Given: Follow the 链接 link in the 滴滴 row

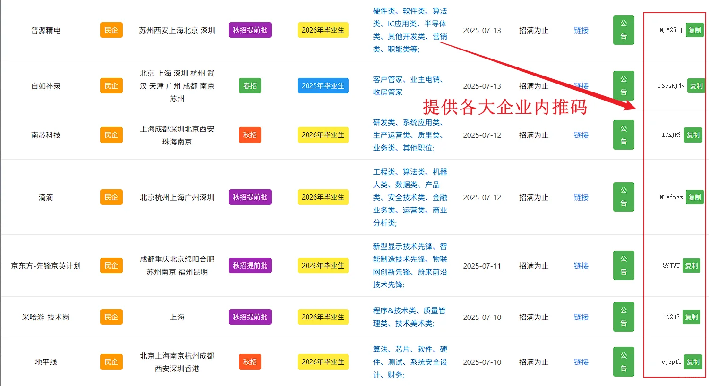Looking at the screenshot, I should click(581, 197).
